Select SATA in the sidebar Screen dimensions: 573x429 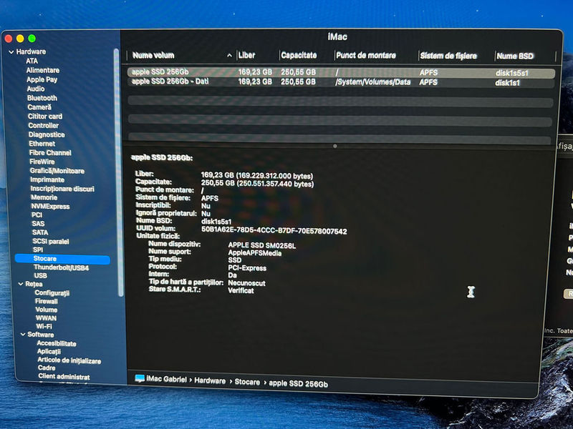[40, 232]
